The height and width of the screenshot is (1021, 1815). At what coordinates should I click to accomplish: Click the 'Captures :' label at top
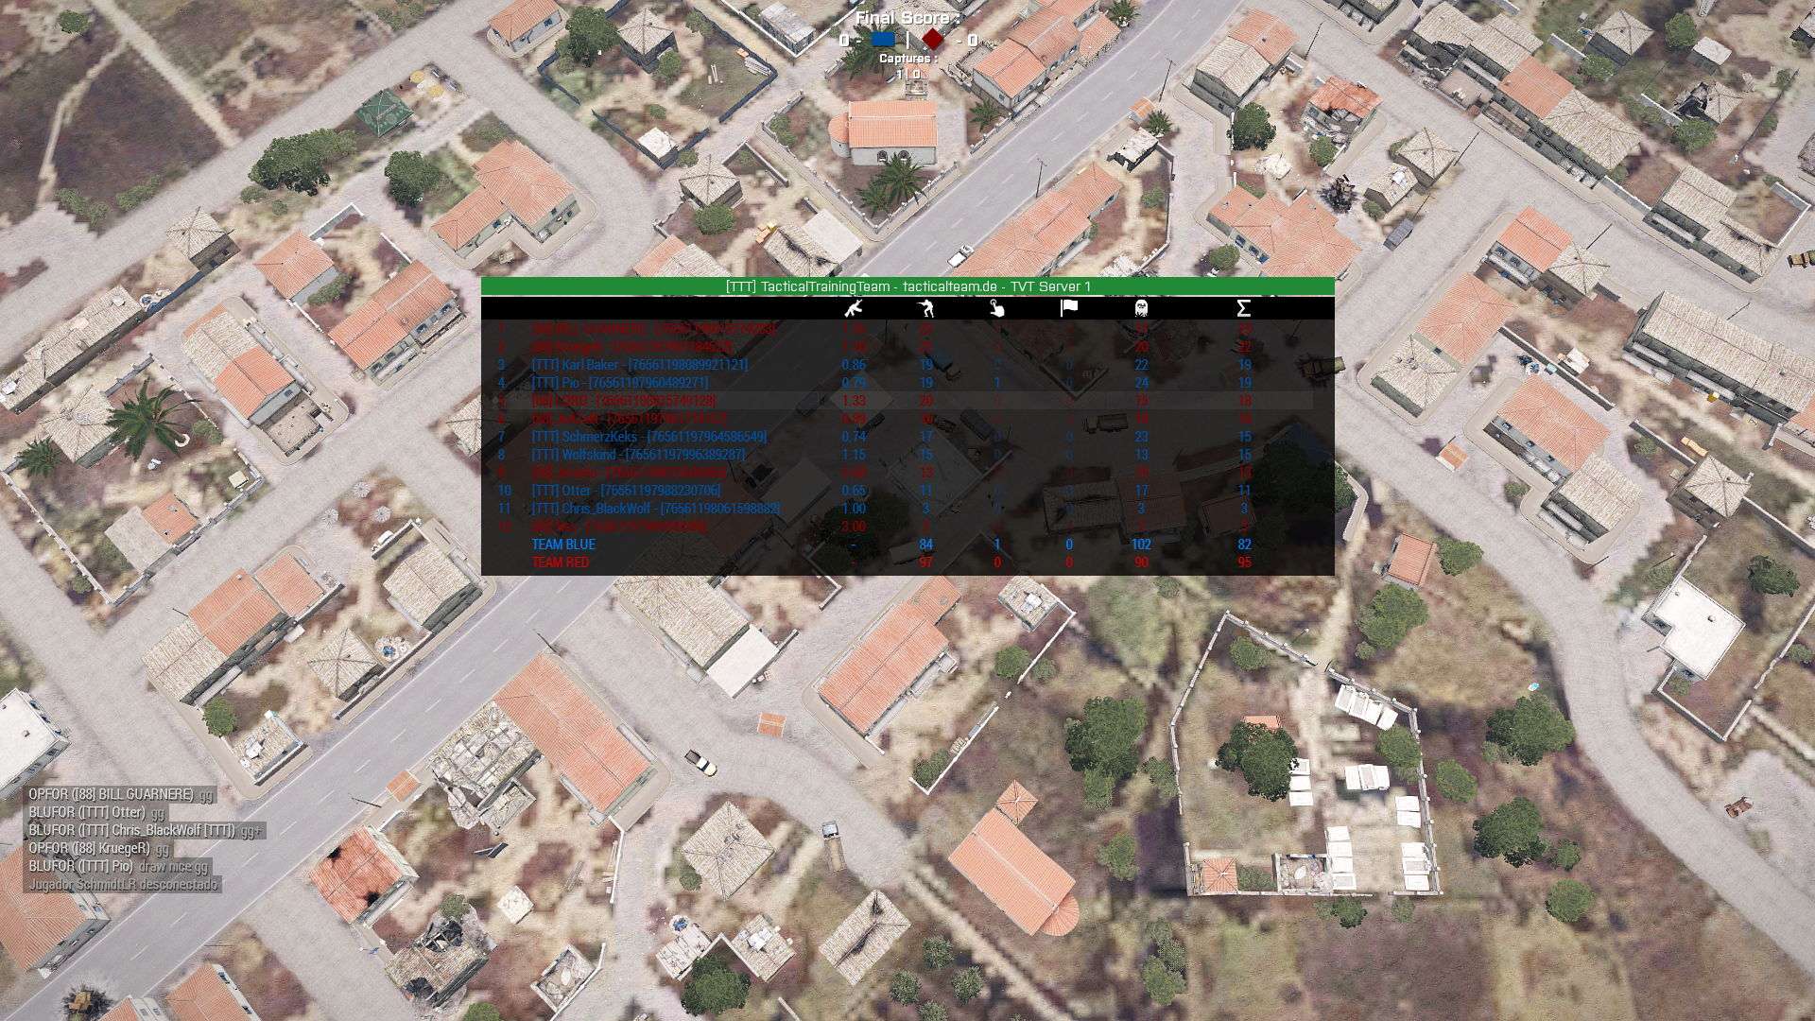tap(907, 58)
